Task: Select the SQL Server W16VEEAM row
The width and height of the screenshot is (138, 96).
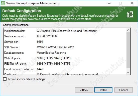Action: (x=65, y=47)
